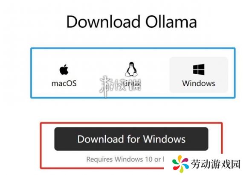Click the 'Download Ollama' page heading
249x175 pixels.
click(132, 22)
